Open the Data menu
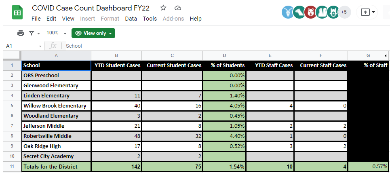This screenshot has width=390, height=173. [x=131, y=19]
